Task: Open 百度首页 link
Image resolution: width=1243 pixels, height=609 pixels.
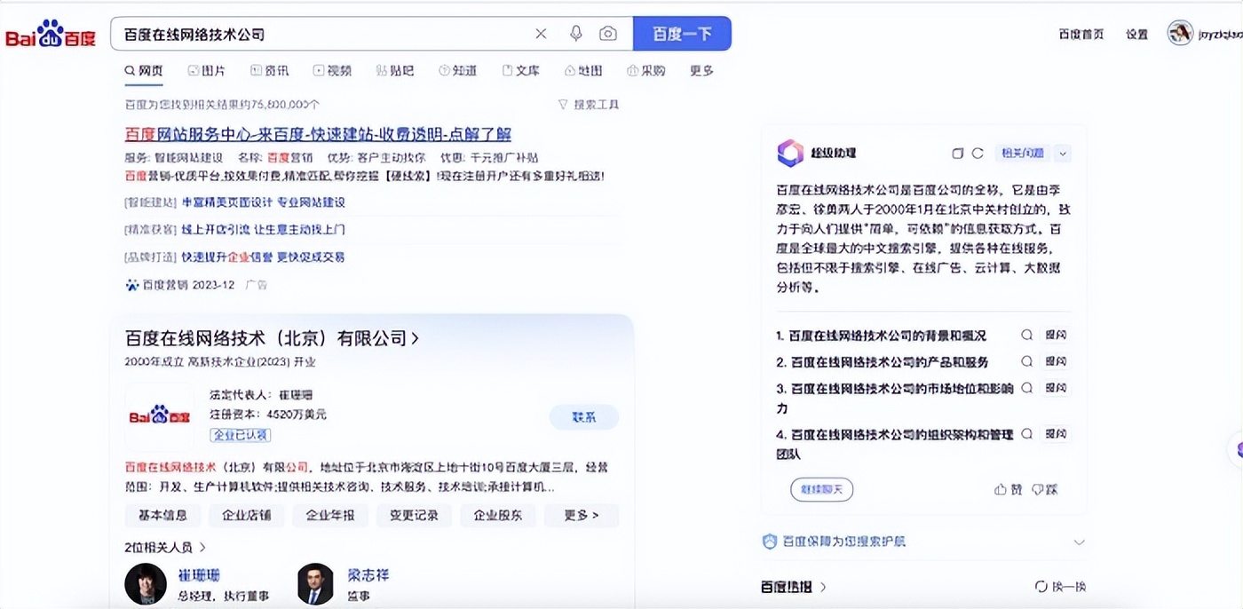Action: 1081,34
